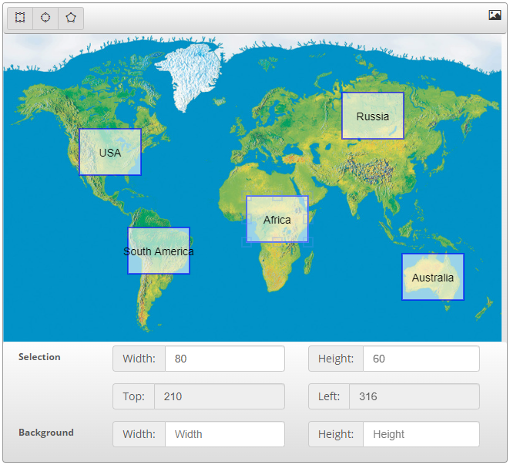Click the Selection Height input field
The image size is (510, 465).
[421, 359]
